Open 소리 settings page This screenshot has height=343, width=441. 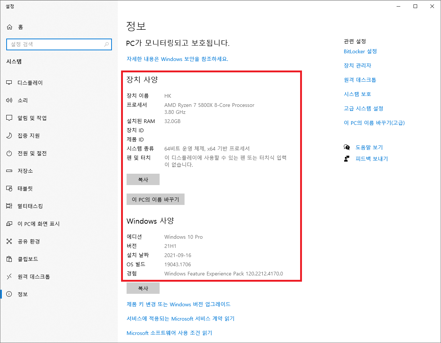(x=59, y=100)
